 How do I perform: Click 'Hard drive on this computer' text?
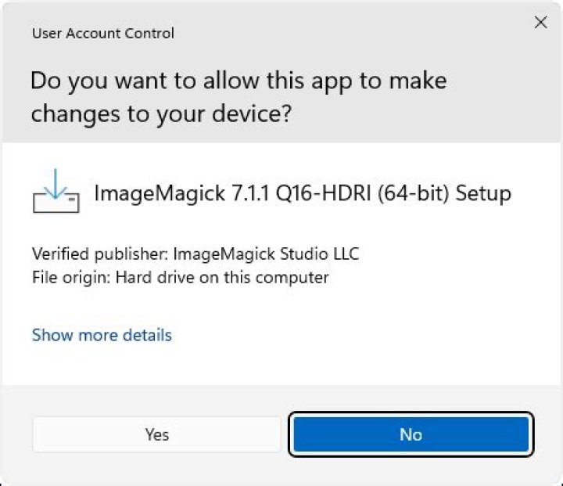click(x=222, y=277)
